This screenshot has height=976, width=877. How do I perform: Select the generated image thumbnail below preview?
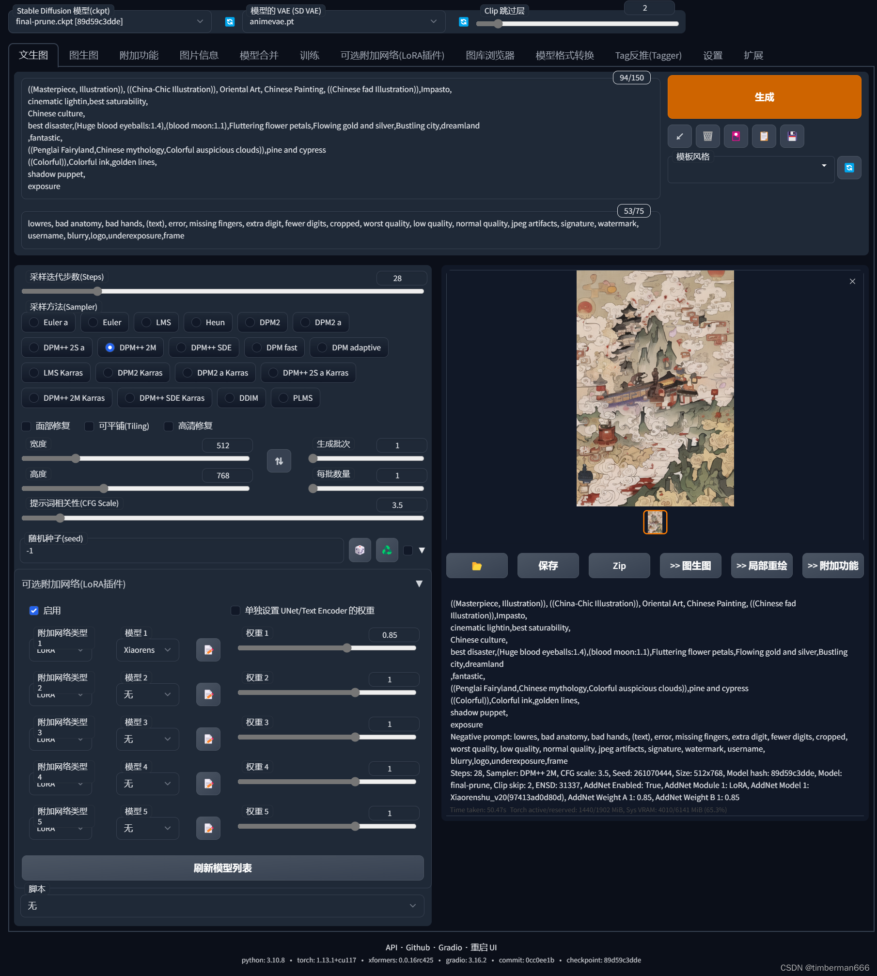point(655,522)
